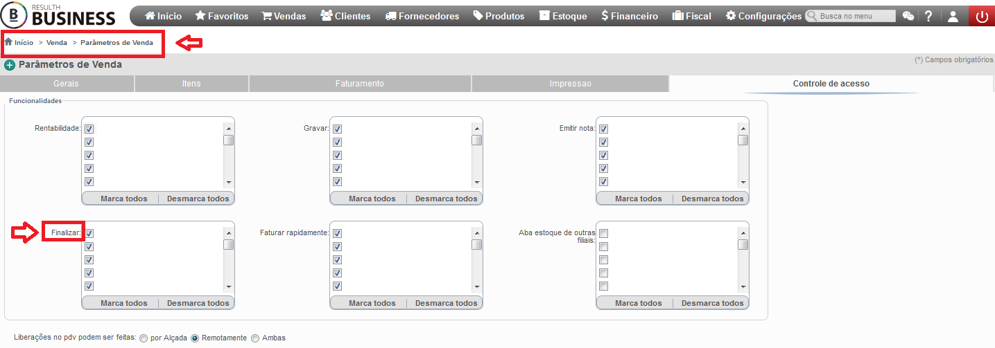The image size is (995, 348).
Task: Click down arrow of Finalizar list scrollbar
Action: point(228,286)
